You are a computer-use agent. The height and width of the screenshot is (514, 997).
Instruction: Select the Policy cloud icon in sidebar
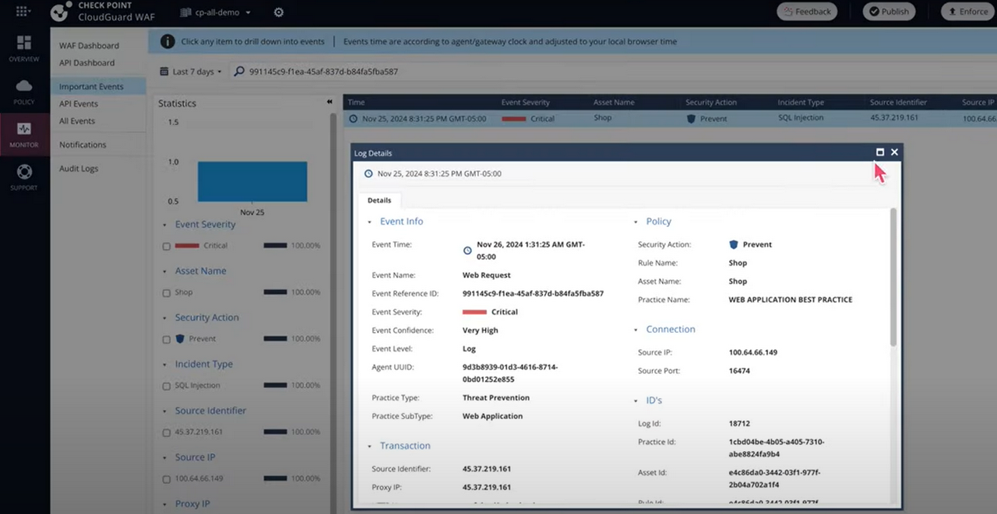pyautogui.click(x=23, y=91)
